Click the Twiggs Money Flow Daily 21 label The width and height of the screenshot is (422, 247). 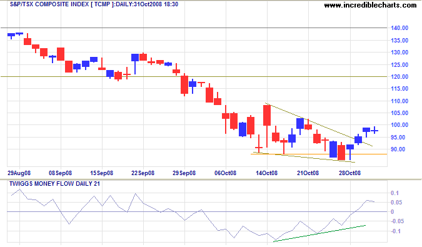pos(54,184)
